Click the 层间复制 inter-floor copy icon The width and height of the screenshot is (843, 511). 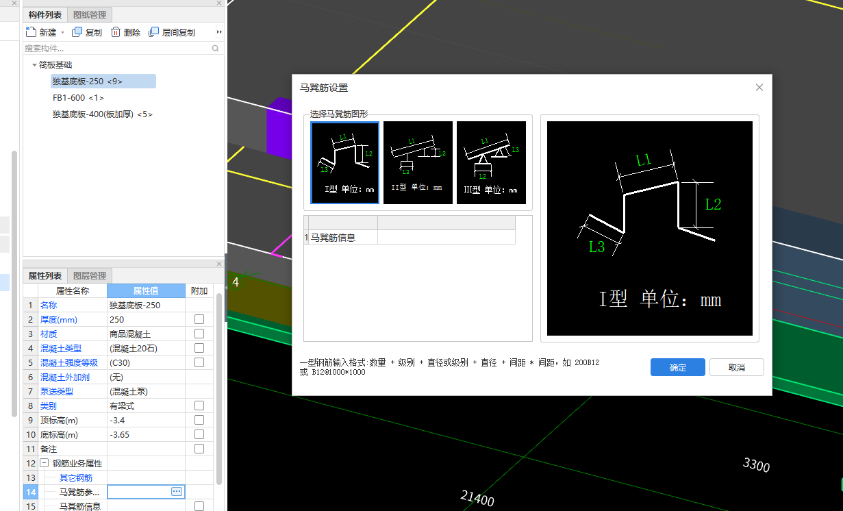(x=154, y=32)
